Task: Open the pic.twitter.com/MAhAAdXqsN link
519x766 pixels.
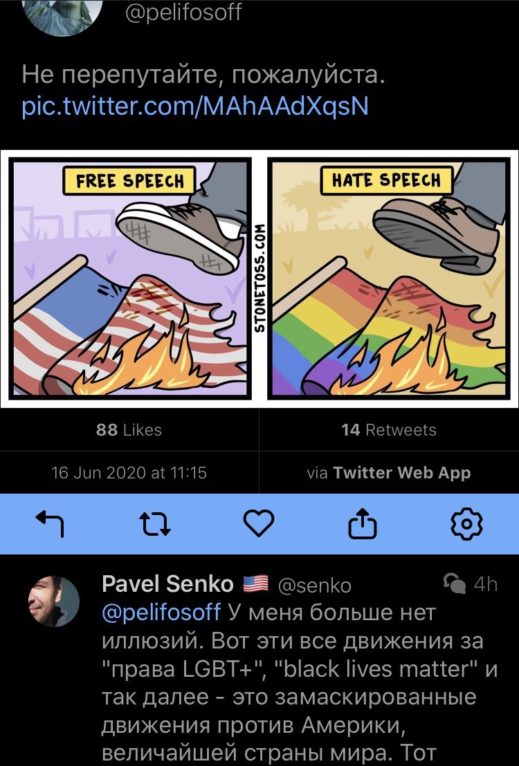Action: [x=195, y=106]
